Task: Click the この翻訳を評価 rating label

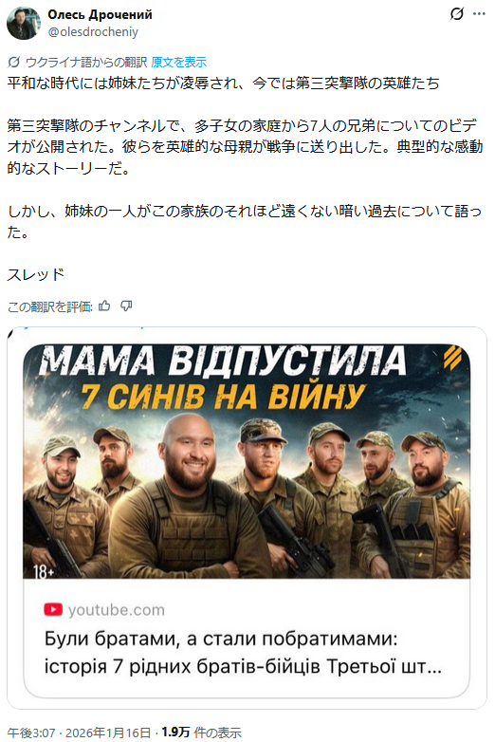Action: (49, 306)
